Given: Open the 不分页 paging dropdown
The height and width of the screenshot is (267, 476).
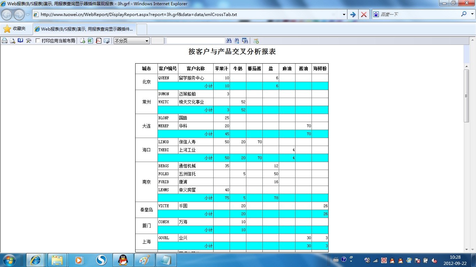Looking at the screenshot, I should (132, 41).
